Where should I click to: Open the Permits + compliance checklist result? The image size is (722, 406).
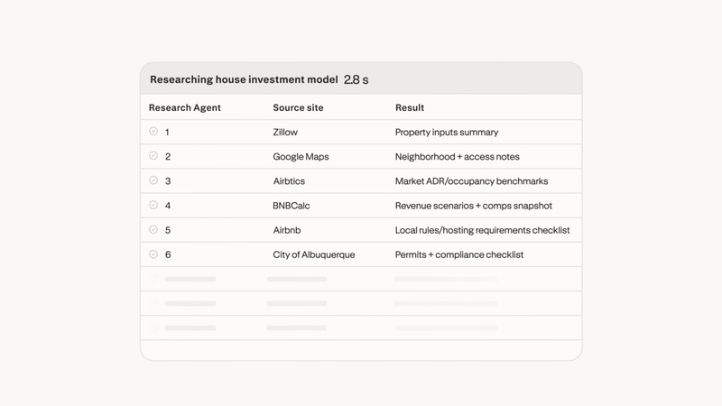pos(459,254)
